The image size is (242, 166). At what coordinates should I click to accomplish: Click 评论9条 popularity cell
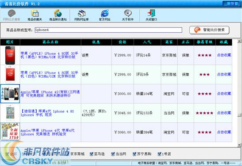(147, 74)
